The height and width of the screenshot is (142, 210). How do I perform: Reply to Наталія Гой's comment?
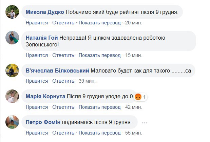[x=63, y=55]
